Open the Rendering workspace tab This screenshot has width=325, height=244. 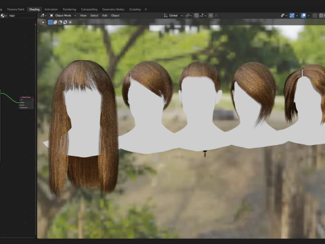click(x=69, y=9)
